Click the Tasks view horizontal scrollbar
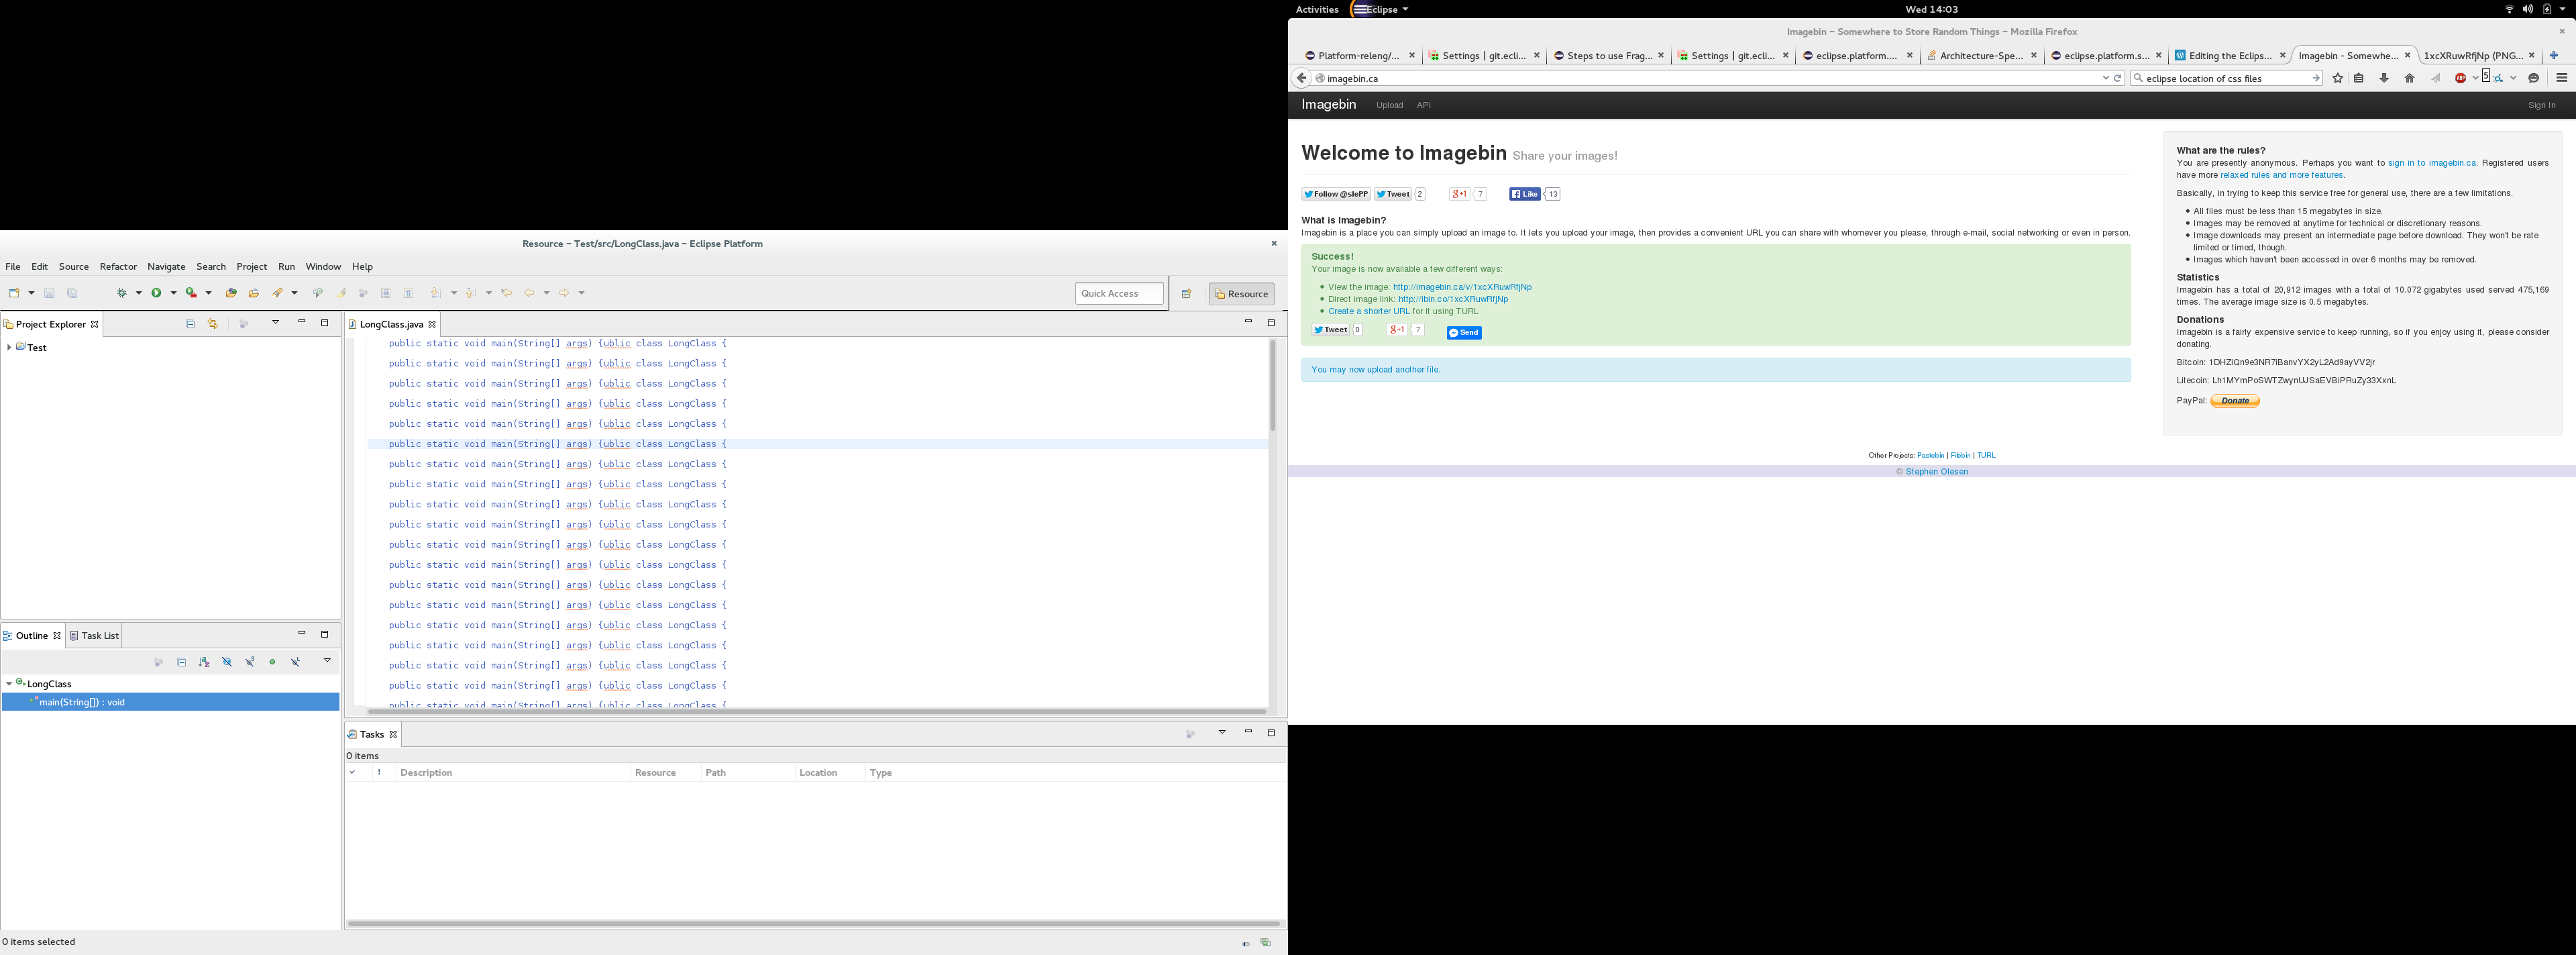 pyautogui.click(x=813, y=924)
